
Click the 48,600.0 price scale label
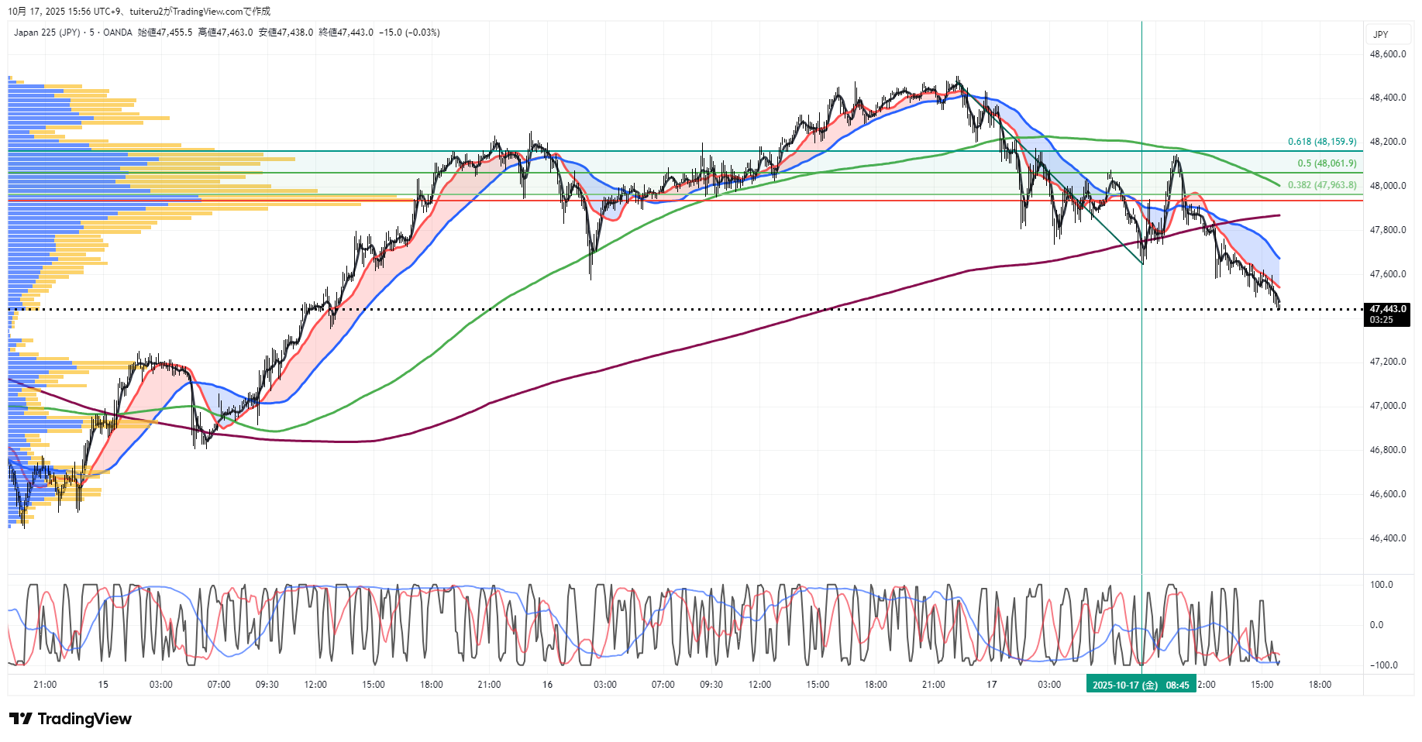pos(1387,54)
